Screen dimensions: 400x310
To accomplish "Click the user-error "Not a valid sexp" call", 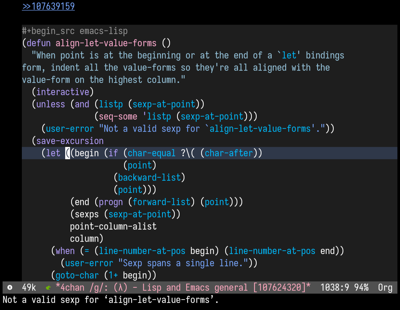I will [188, 129].
